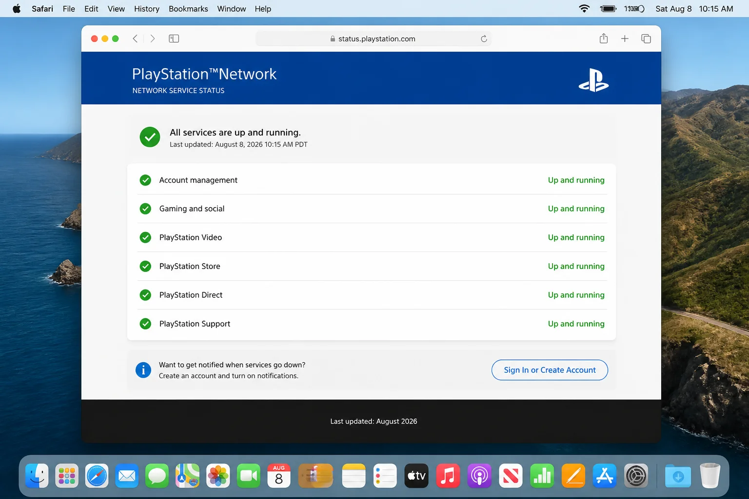Open FaceTime from the dock
Screen dimensions: 749x499
click(x=249, y=476)
